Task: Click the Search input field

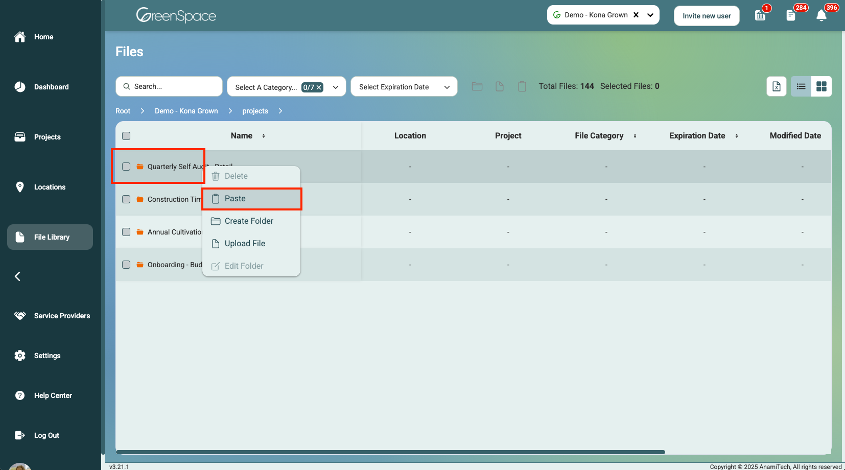Action: 169,86
